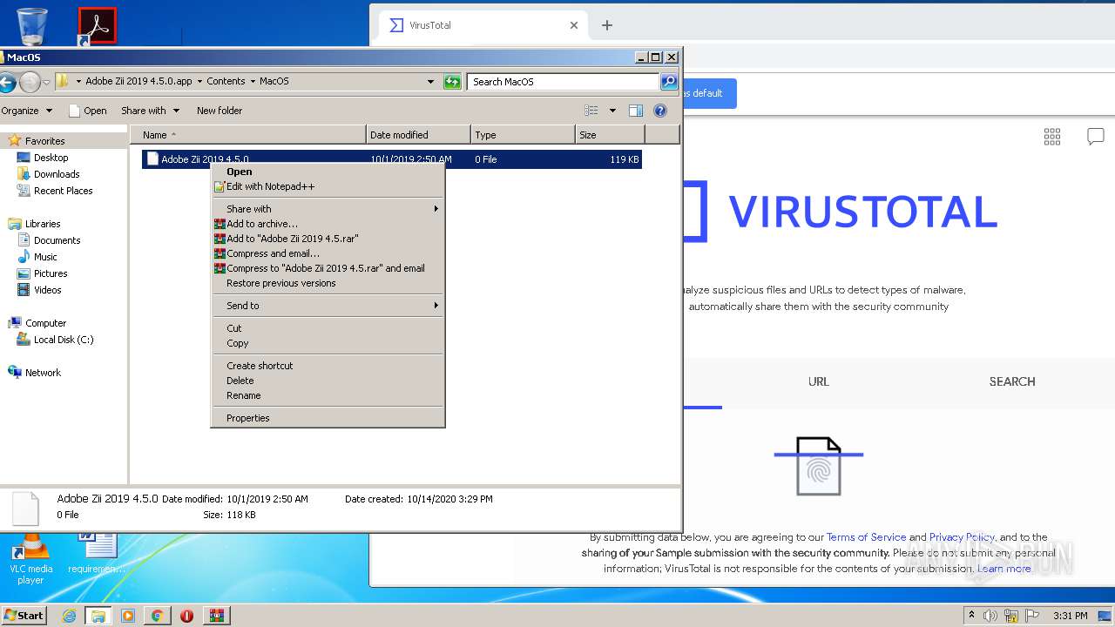Select Cut from context menu

(x=328, y=328)
